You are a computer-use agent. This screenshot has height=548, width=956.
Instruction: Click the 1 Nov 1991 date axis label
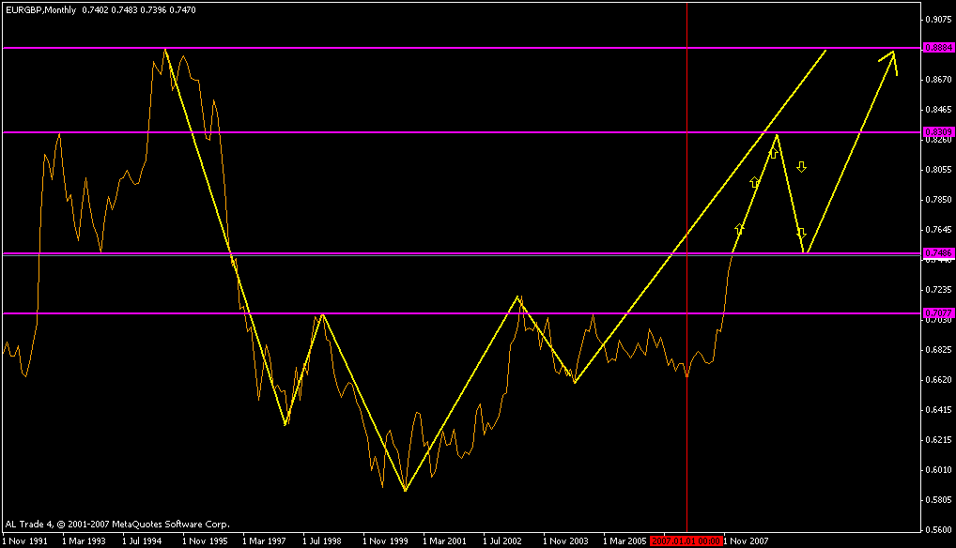click(x=25, y=540)
